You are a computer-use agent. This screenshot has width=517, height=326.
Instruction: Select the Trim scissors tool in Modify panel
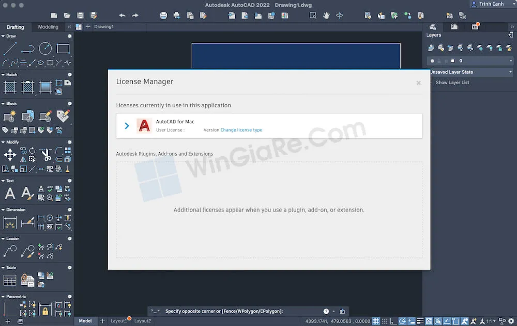click(47, 155)
